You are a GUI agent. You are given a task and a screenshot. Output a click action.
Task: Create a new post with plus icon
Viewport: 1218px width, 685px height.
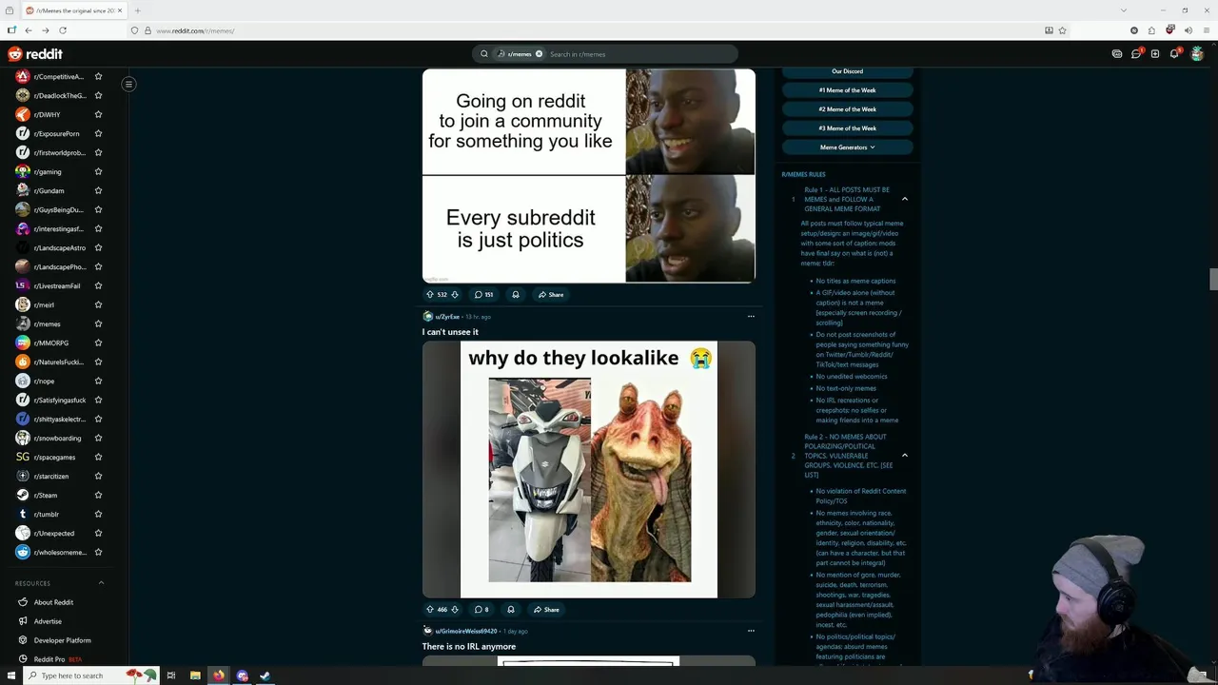pyautogui.click(x=1155, y=54)
